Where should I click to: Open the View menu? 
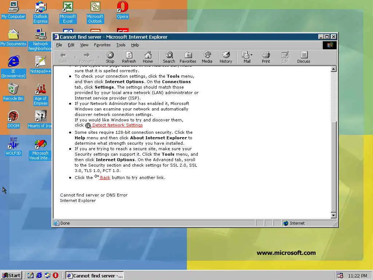click(84, 45)
